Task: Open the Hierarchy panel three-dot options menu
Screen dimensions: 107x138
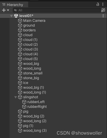Action: tap(103, 4)
